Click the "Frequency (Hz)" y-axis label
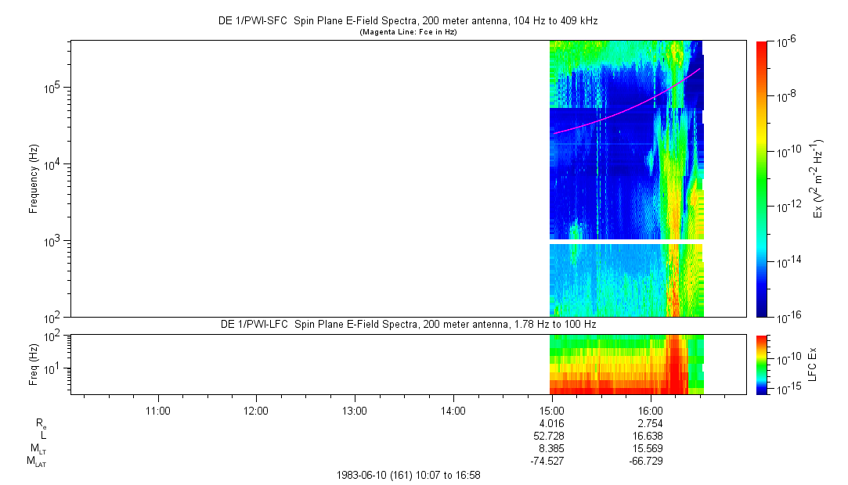Image resolution: width=848 pixels, height=485 pixels. click(34, 178)
